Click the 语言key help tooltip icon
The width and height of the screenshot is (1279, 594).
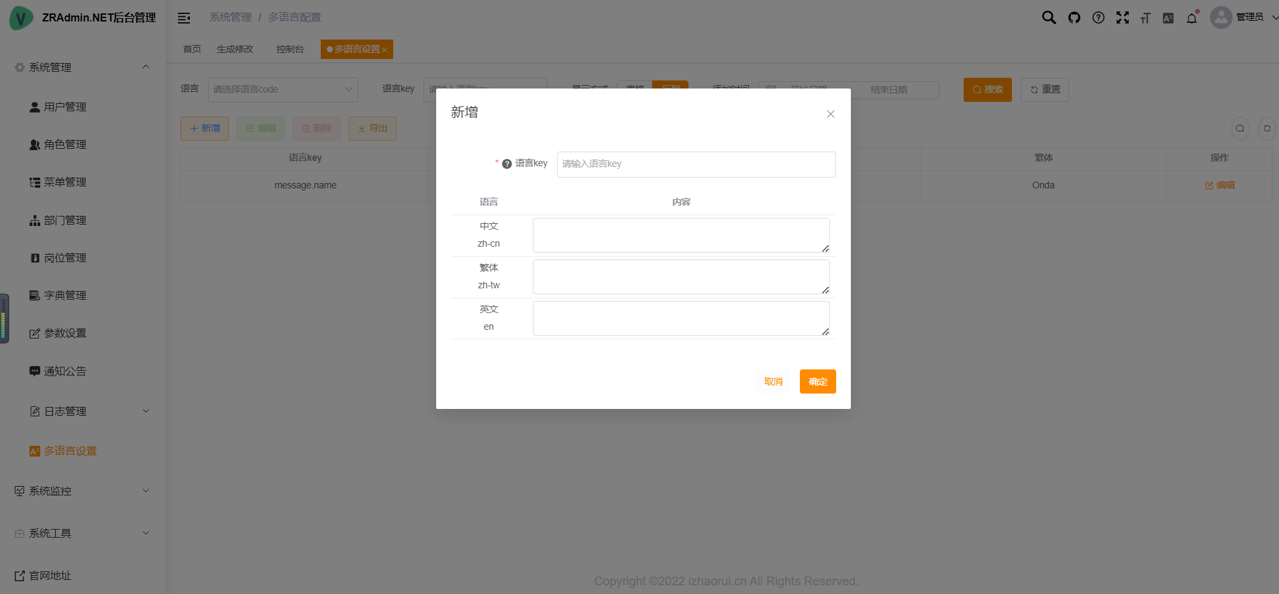tap(507, 164)
